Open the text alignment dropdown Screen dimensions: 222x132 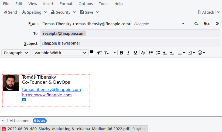pos(181,53)
